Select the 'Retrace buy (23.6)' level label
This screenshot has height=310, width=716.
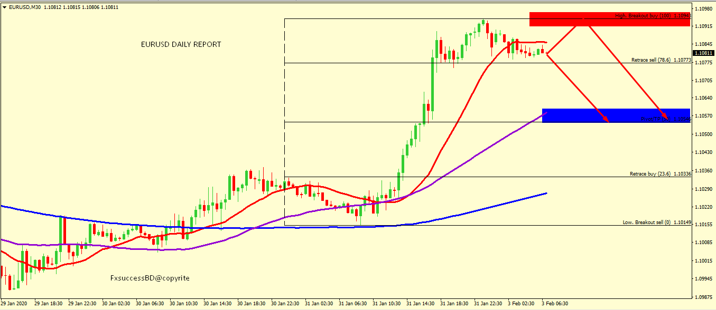[650, 173]
